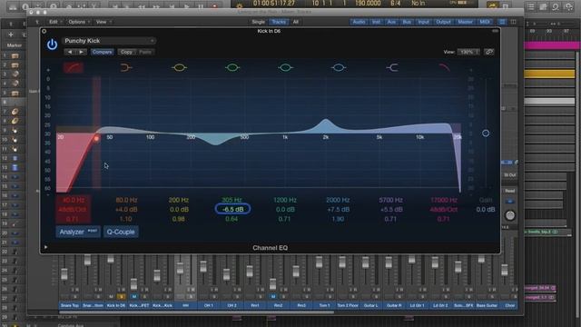The width and height of the screenshot is (581, 327).
Task: Open the mixer View menu
Action: [103, 22]
